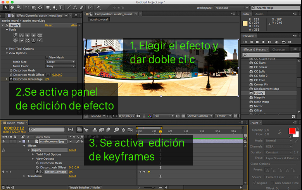Select the Puppet Pin tool
This screenshot has width=302, height=190.
click(x=98, y=7)
